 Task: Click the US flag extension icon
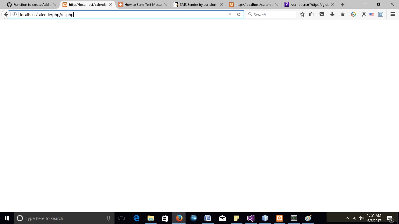[372, 14]
